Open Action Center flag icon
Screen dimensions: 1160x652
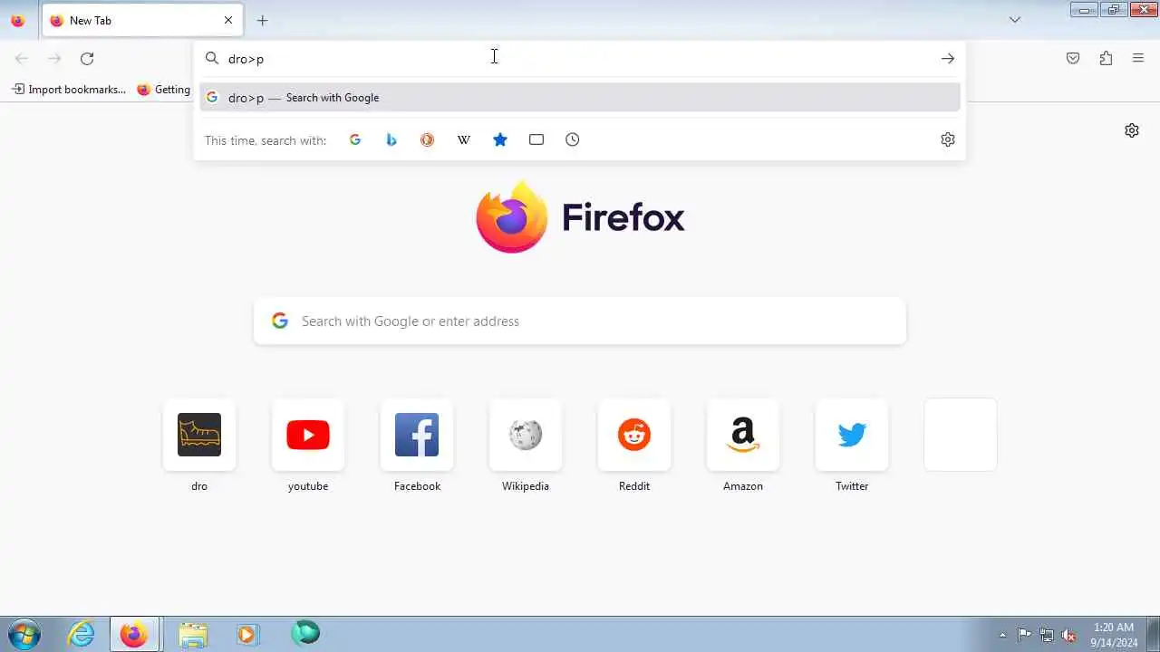(1024, 635)
